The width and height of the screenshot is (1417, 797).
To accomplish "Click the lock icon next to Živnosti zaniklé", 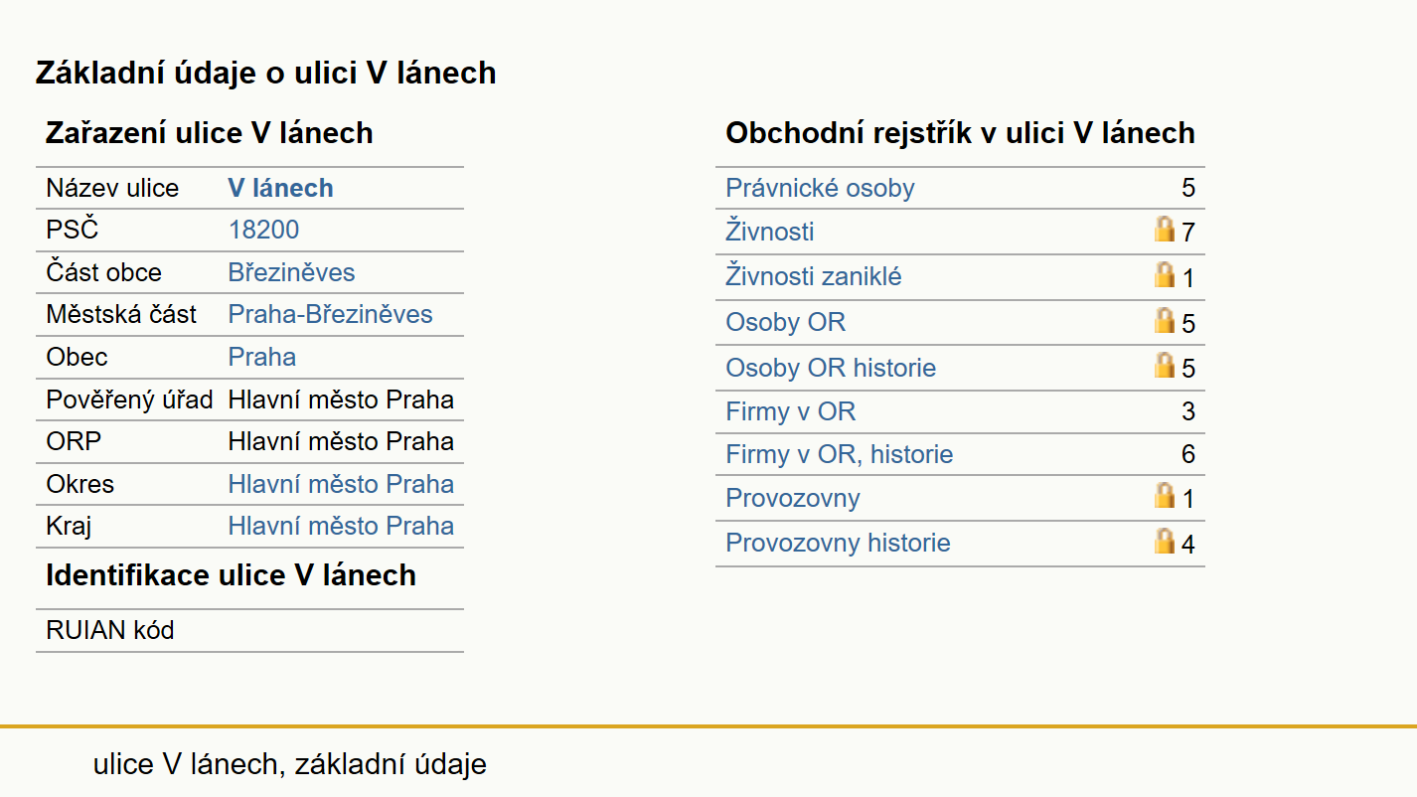I will (x=1165, y=274).
